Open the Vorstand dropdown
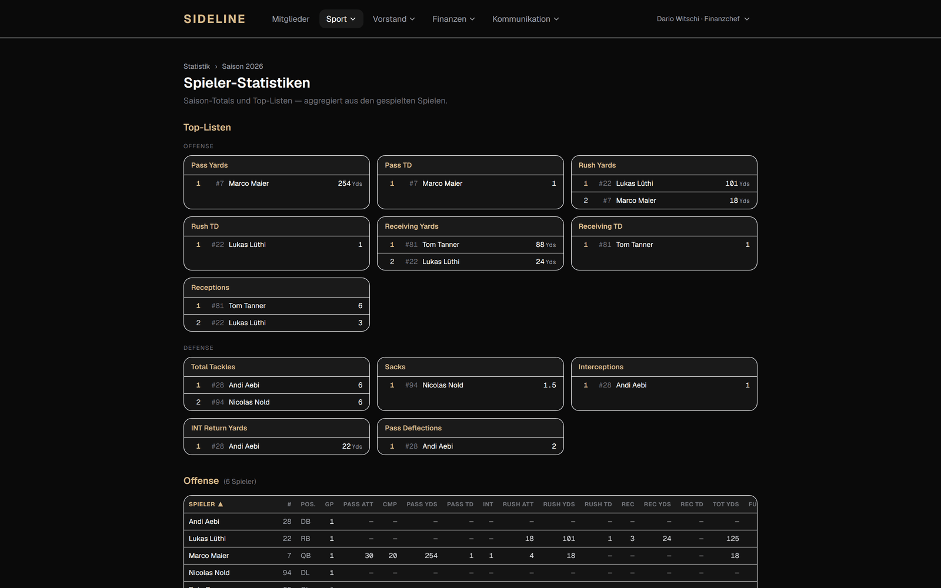The image size is (941, 588). 394,19
